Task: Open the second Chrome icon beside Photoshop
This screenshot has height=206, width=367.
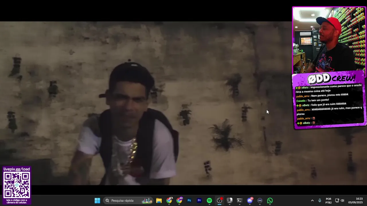Action: [x=179, y=201]
